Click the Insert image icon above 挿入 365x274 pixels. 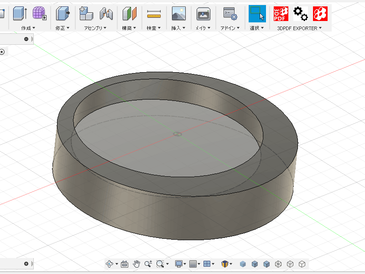[178, 13]
